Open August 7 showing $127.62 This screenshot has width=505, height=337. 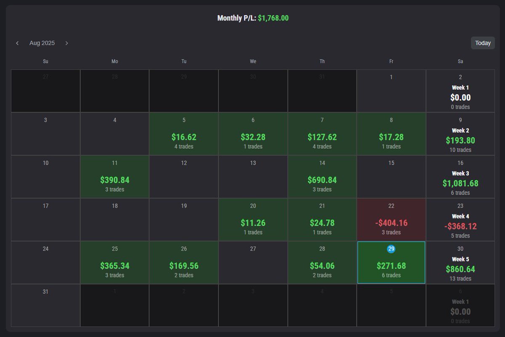[x=322, y=134]
